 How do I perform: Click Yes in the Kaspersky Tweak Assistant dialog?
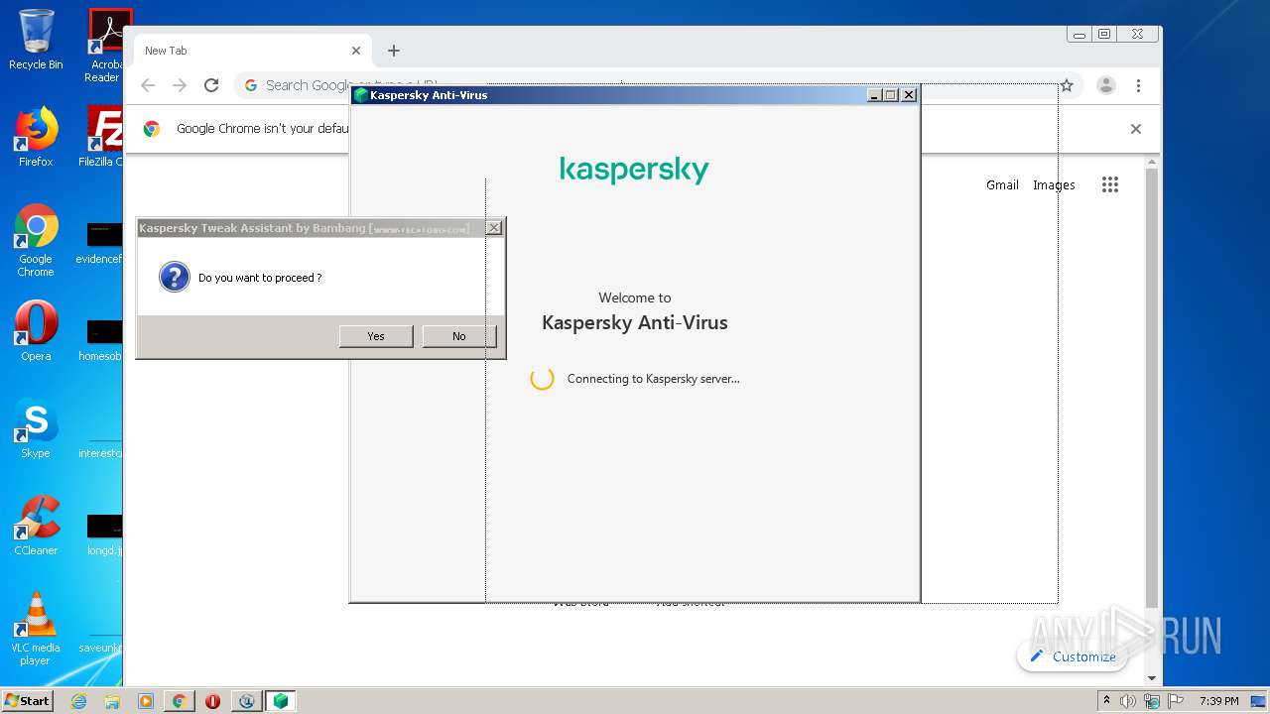[376, 336]
